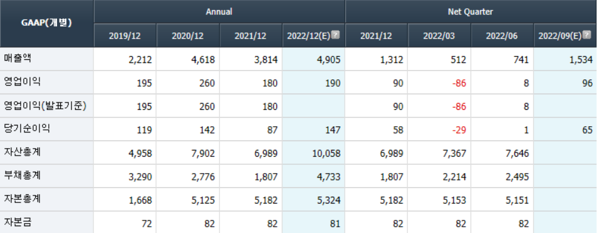Image resolution: width=597 pixels, height=233 pixels.
Task: Select the 2022/03 column header
Action: 439,36
